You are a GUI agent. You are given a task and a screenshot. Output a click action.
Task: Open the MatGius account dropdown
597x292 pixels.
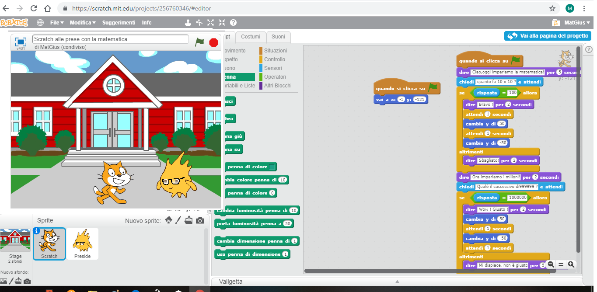click(x=576, y=22)
